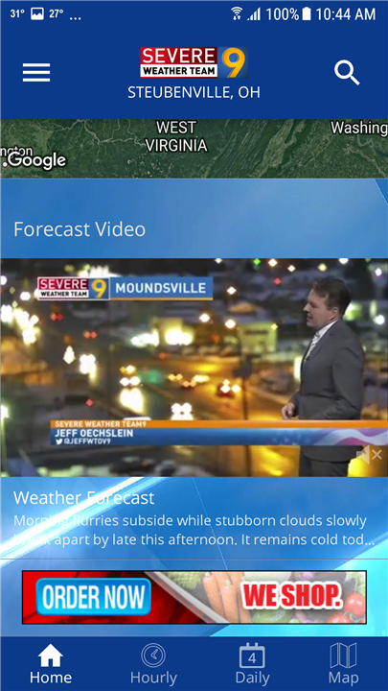Open the West Virginia map preview

click(x=194, y=149)
